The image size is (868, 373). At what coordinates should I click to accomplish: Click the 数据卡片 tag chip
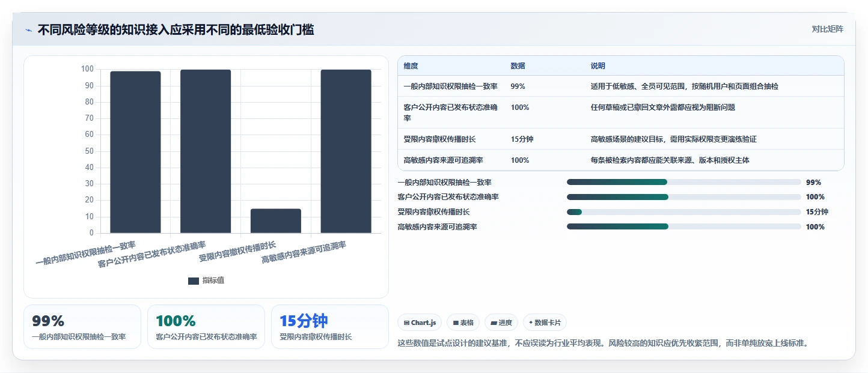click(x=545, y=323)
